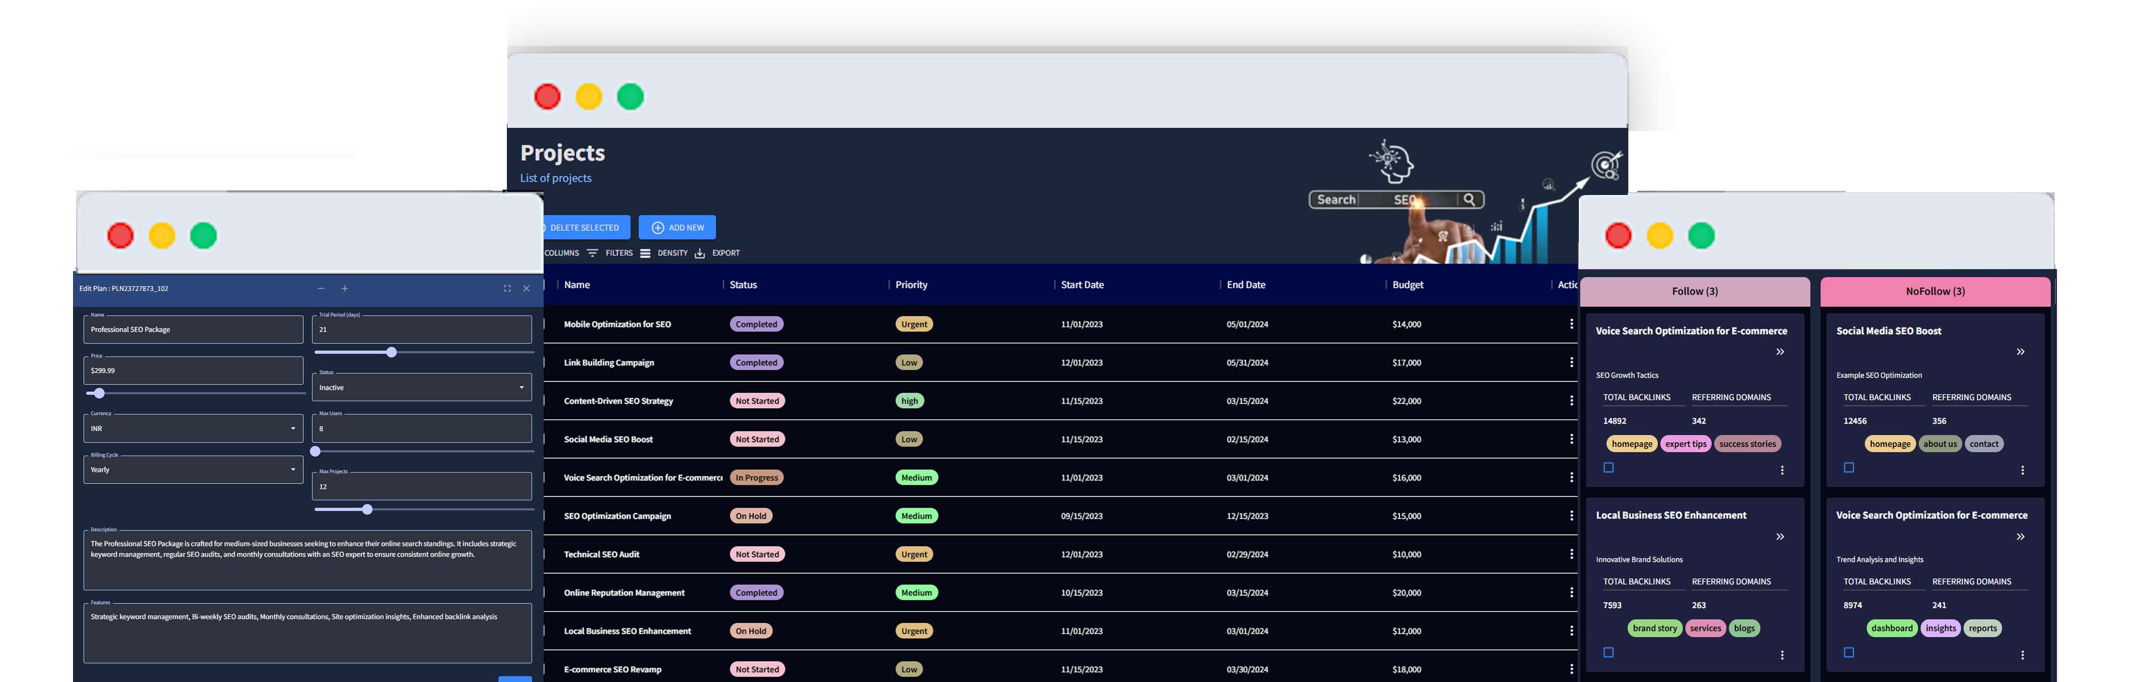
Task: Check the checkbox on Voice Search Optimization Follow card
Action: [1608, 468]
